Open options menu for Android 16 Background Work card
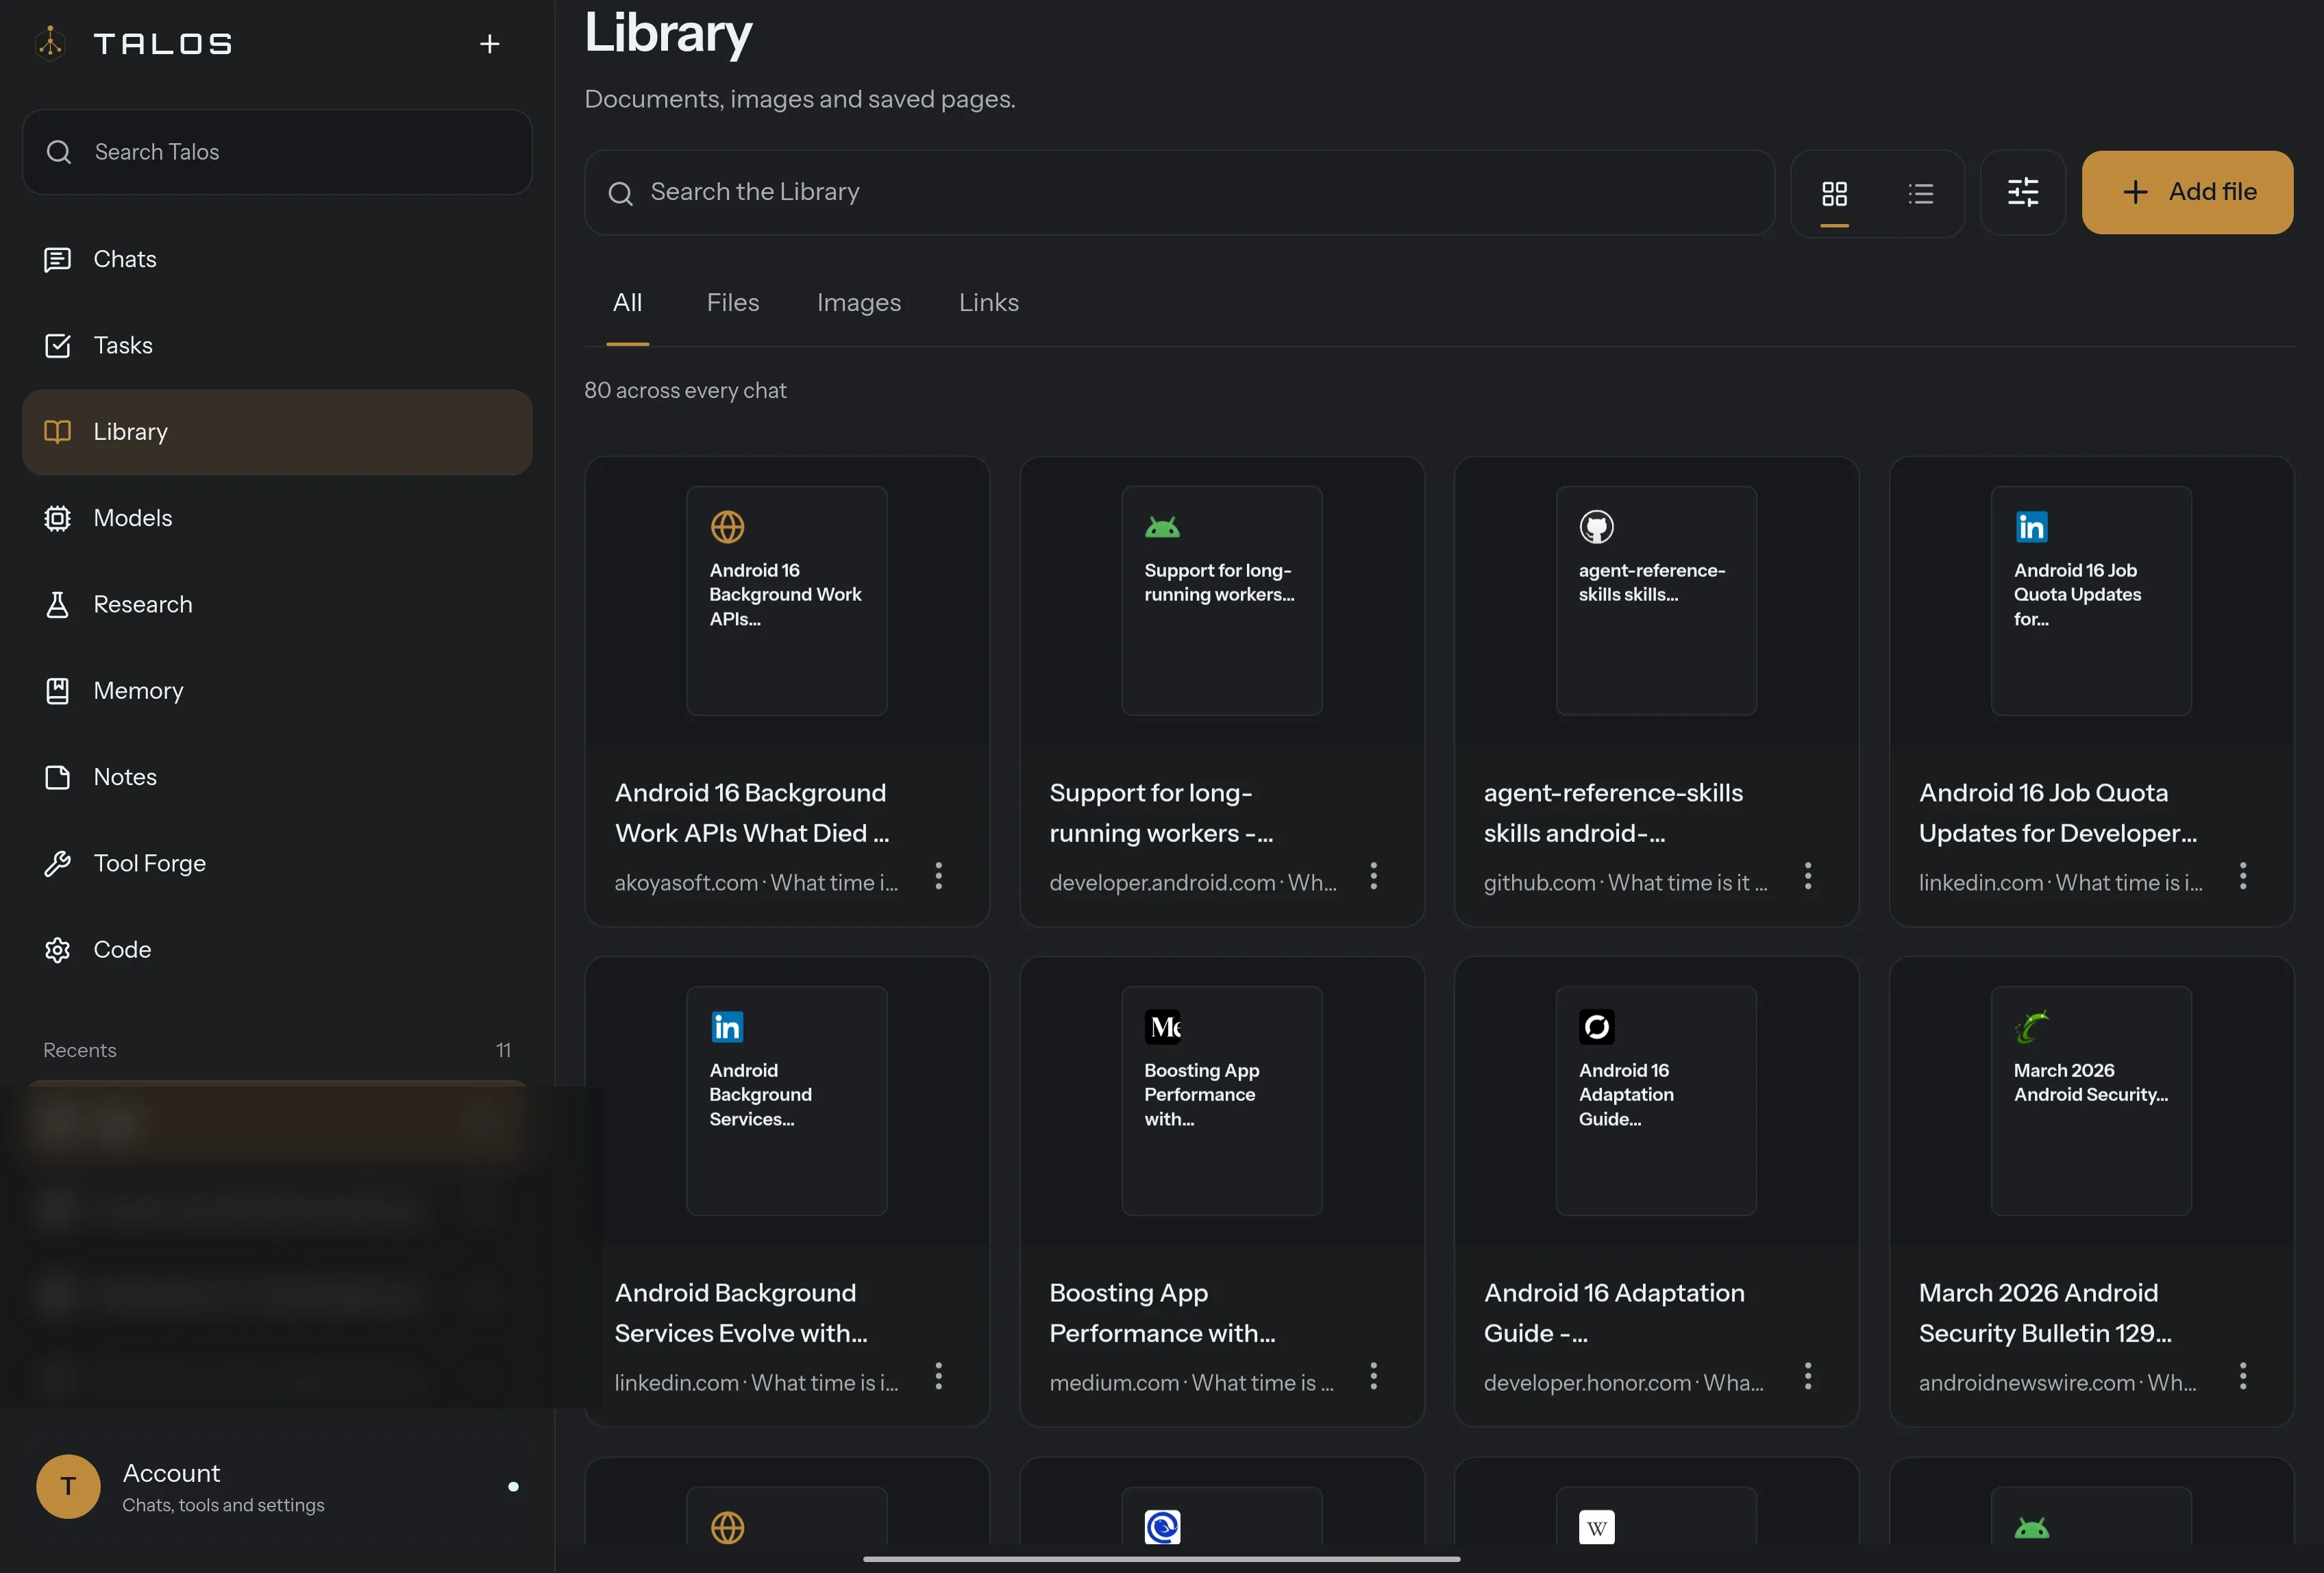 pos(938,876)
